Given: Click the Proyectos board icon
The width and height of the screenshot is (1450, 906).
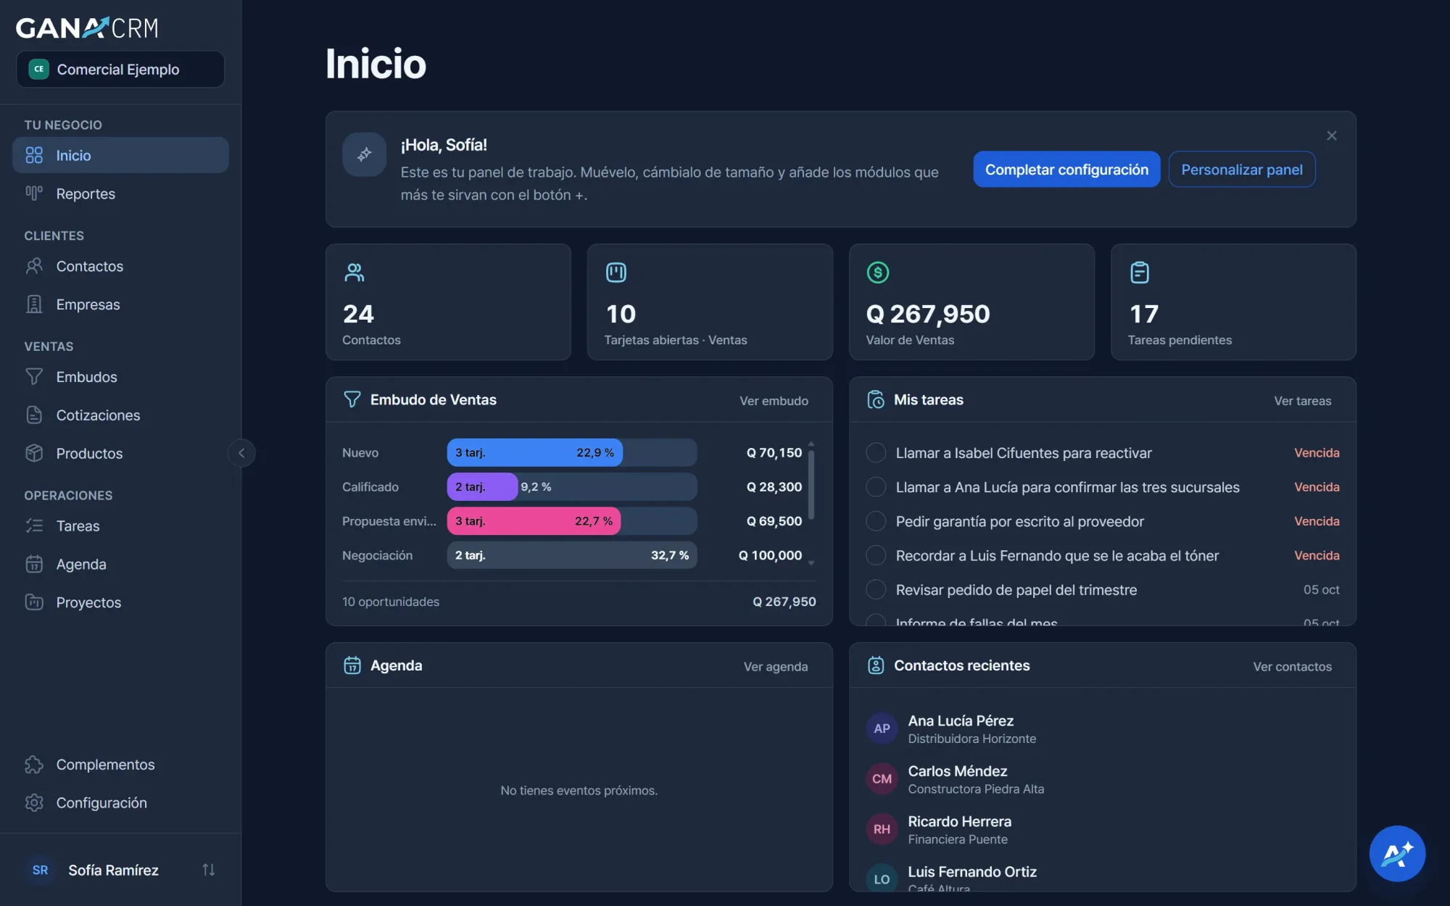Looking at the screenshot, I should 34,602.
